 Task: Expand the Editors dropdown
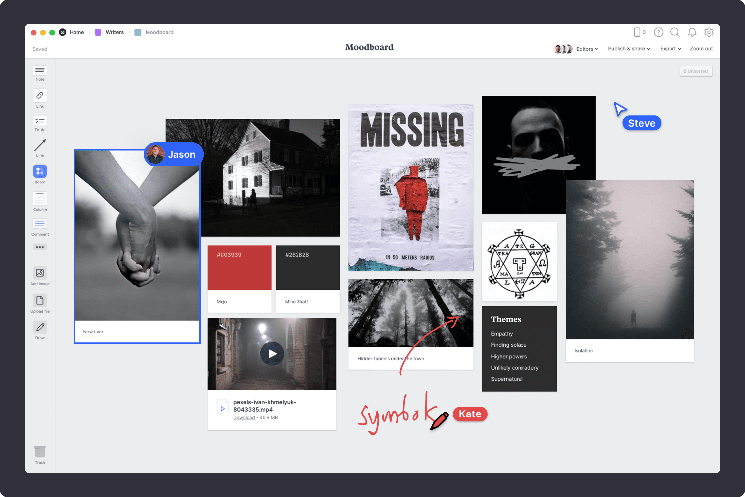point(587,49)
